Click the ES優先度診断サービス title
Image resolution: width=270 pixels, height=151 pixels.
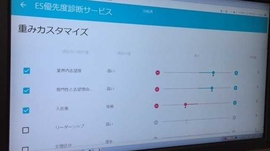click(73, 9)
